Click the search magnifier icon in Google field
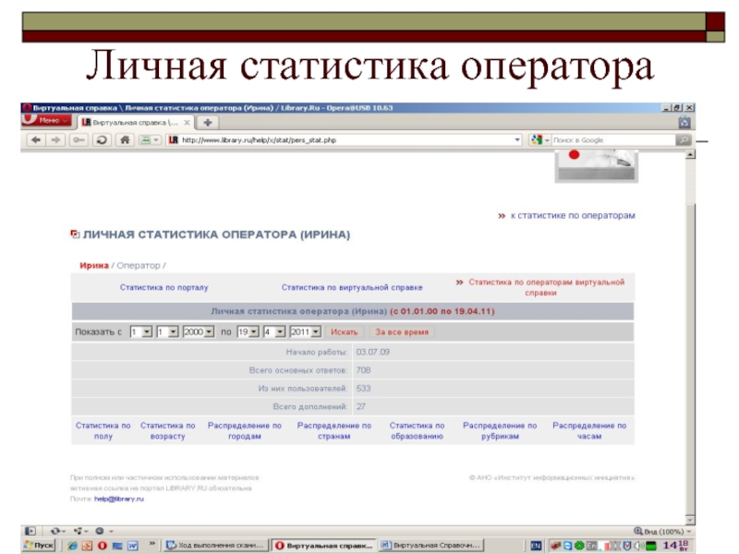739x554 pixels. point(682,140)
